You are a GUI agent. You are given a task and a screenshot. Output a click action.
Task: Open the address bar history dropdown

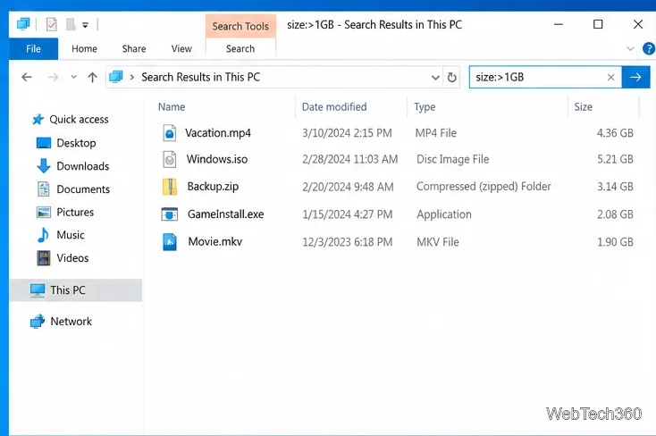click(435, 78)
